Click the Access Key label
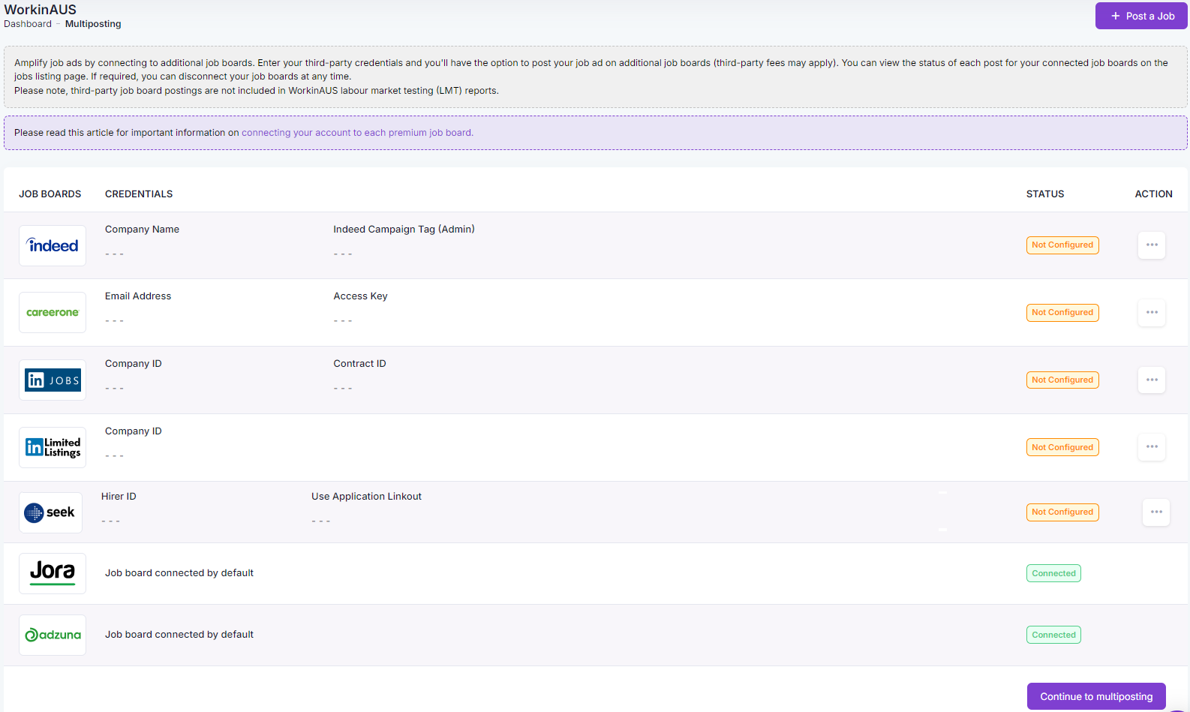1190x712 pixels. coord(360,296)
